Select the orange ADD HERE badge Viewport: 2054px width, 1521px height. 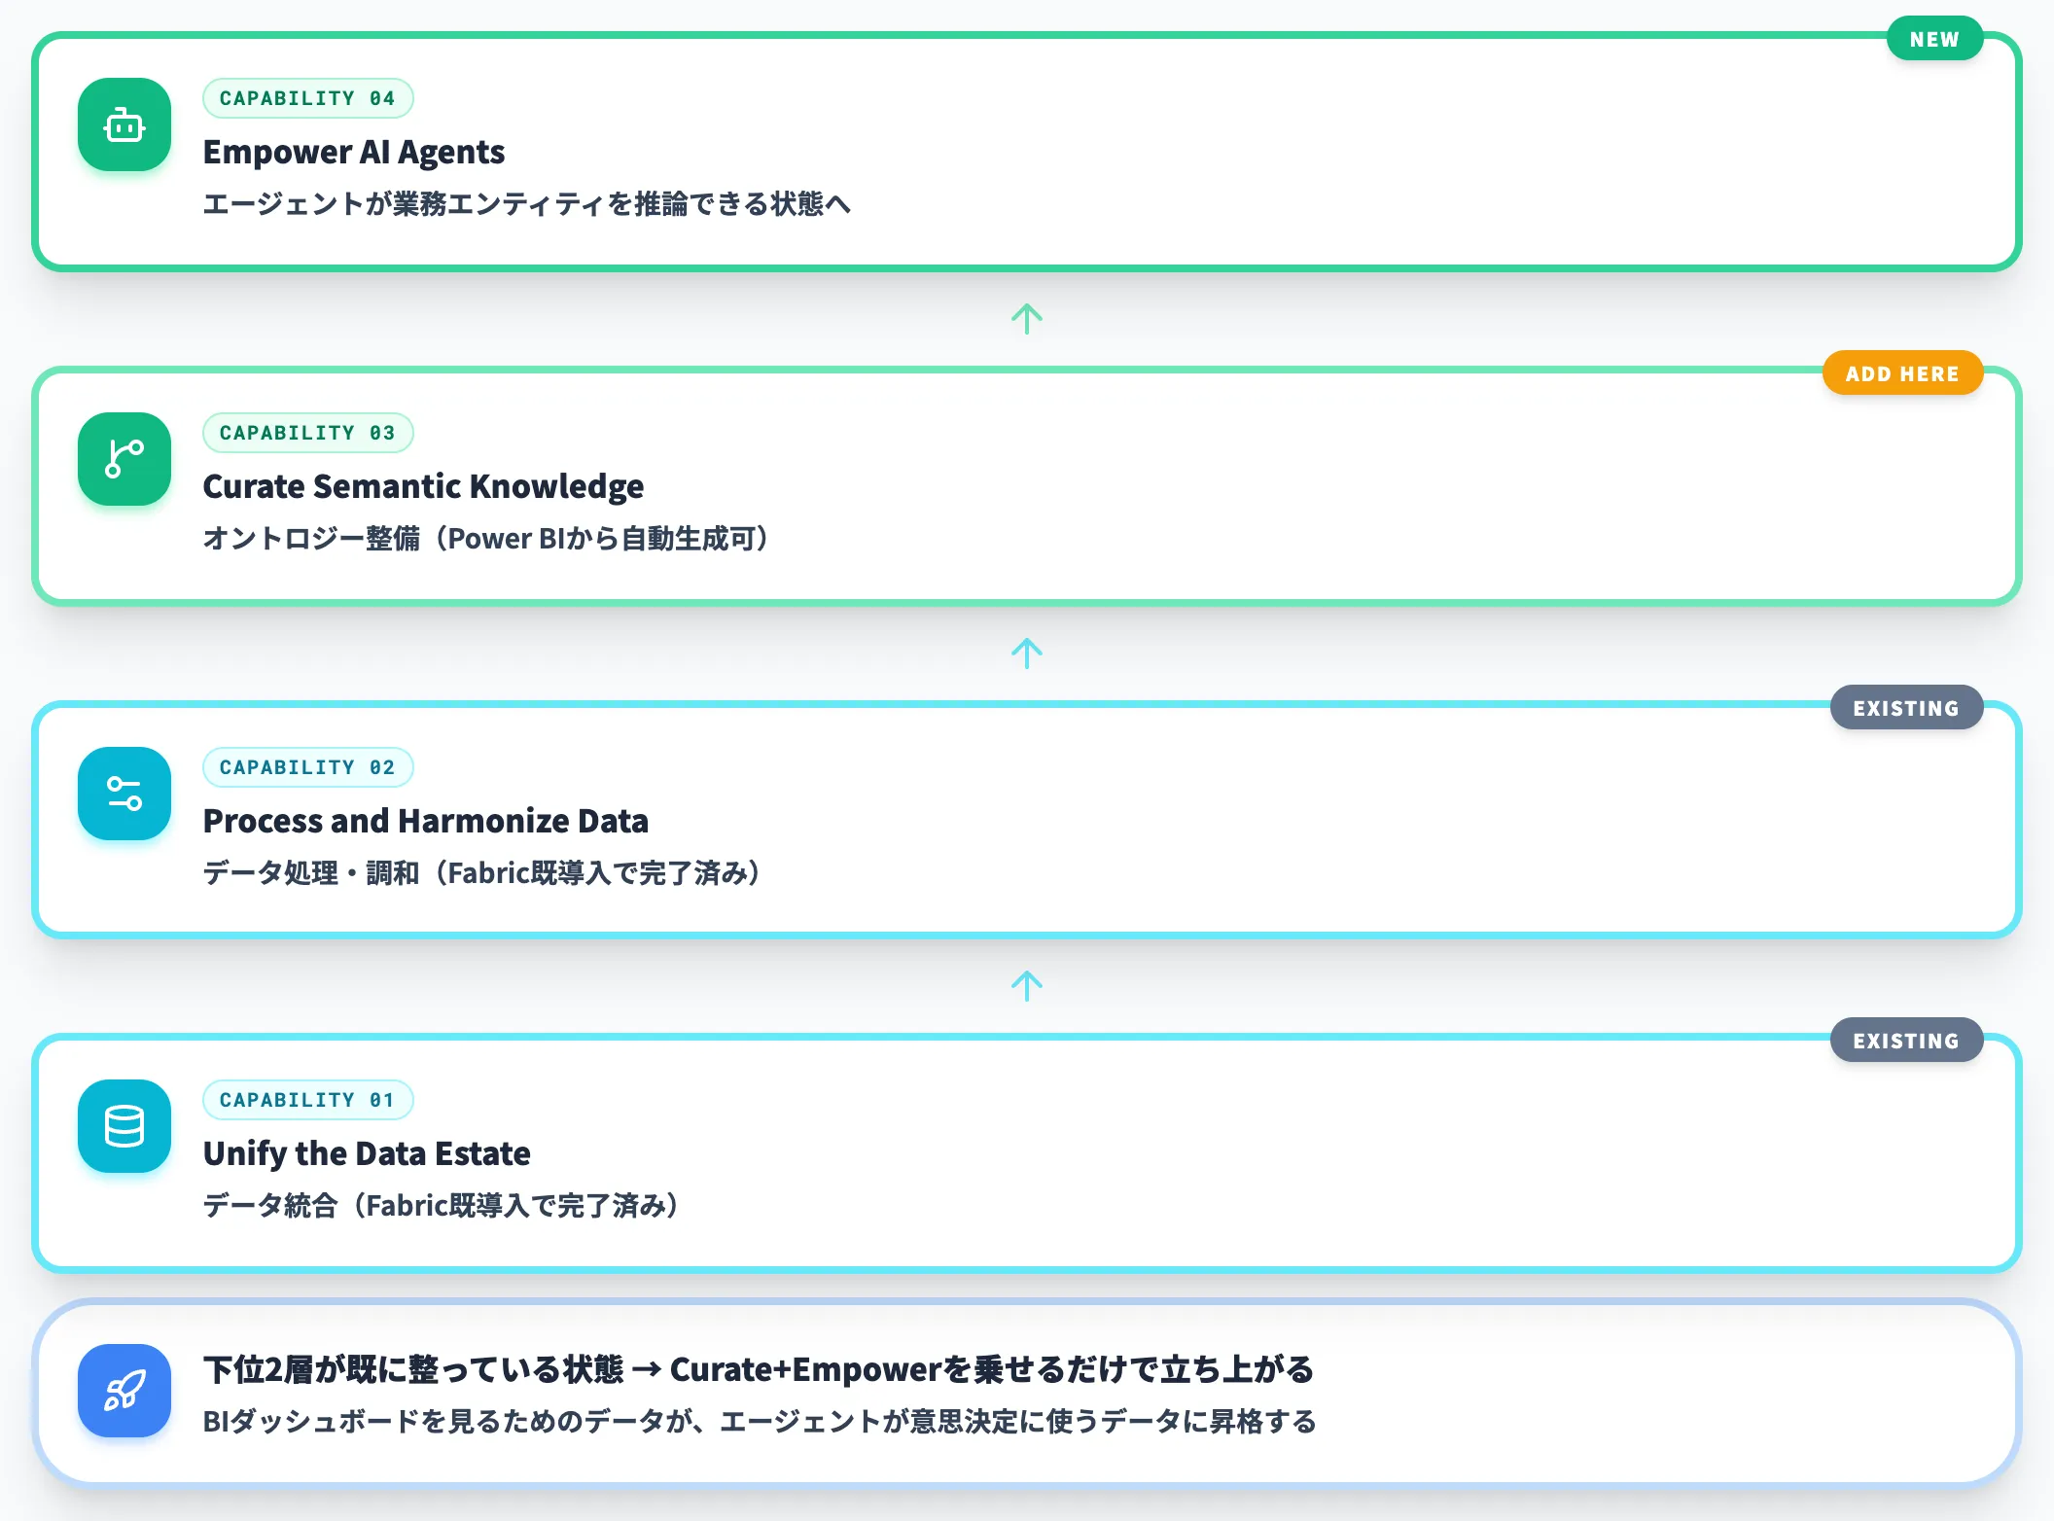(x=1902, y=373)
